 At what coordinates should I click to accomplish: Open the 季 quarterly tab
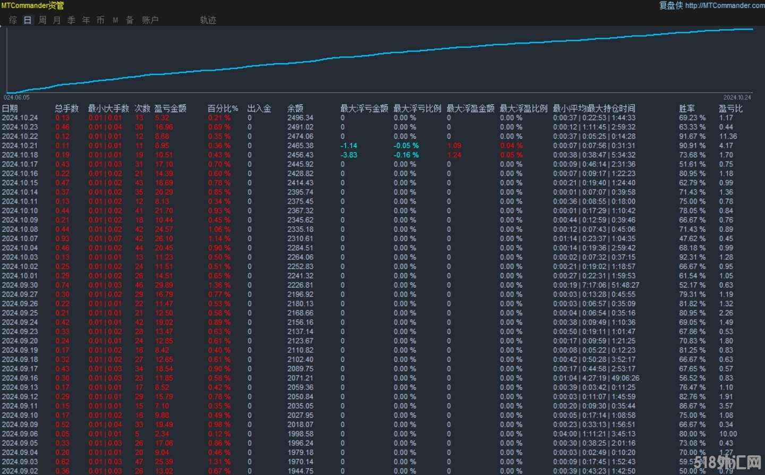pos(71,20)
